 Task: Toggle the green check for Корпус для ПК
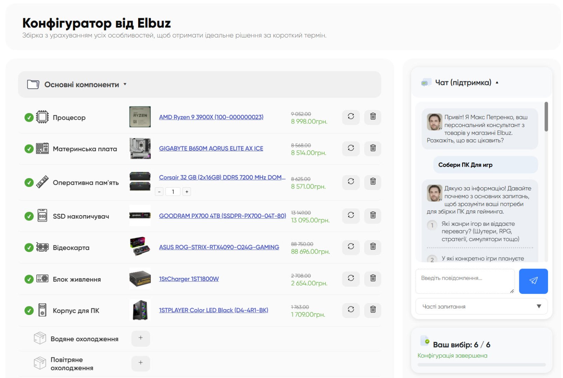click(x=29, y=310)
